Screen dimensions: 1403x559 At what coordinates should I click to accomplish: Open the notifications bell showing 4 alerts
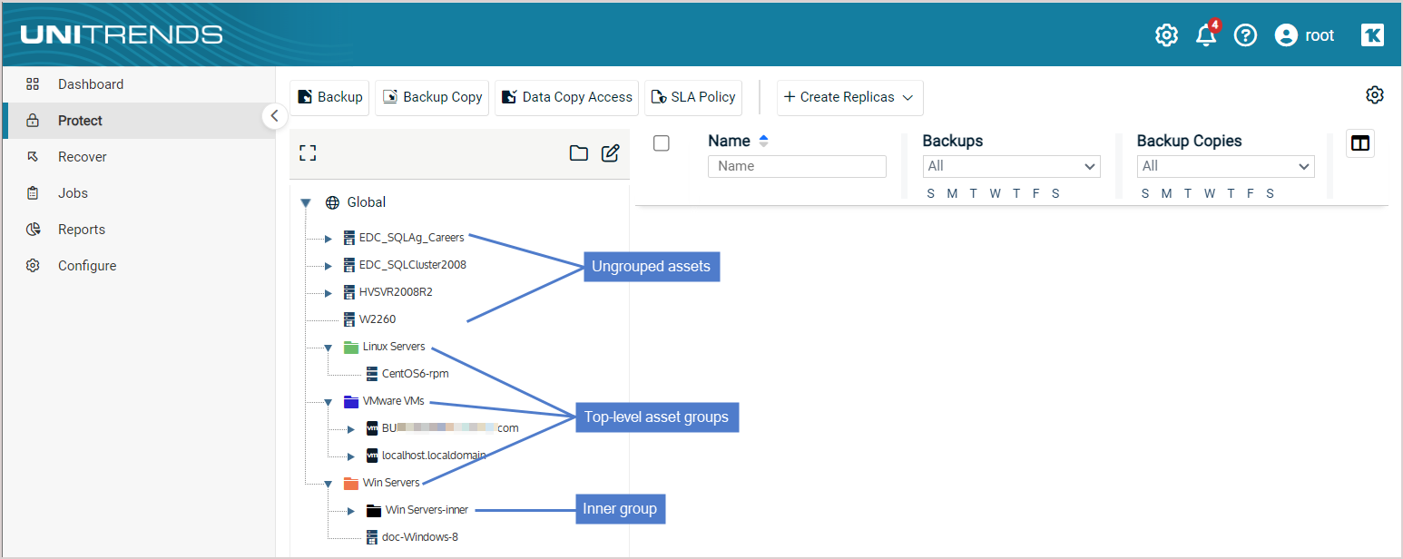(1207, 34)
